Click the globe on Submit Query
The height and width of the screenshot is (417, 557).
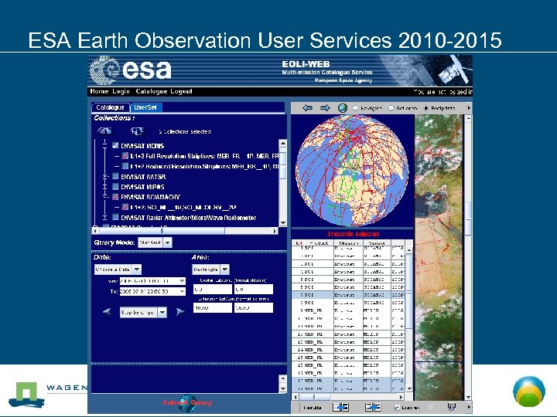tap(187, 403)
